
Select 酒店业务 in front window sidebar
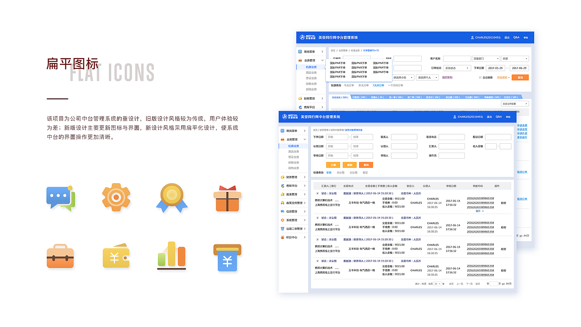click(x=293, y=151)
